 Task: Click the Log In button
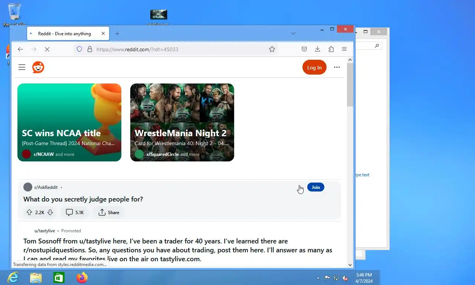314,67
